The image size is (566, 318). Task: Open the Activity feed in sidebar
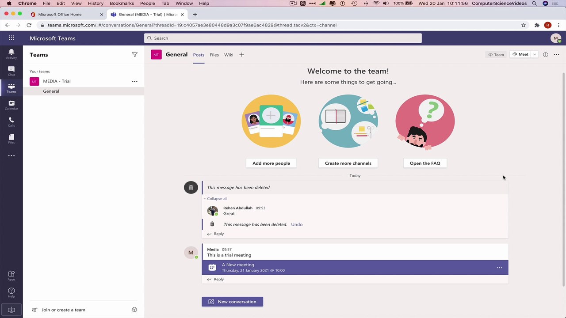pyautogui.click(x=11, y=54)
